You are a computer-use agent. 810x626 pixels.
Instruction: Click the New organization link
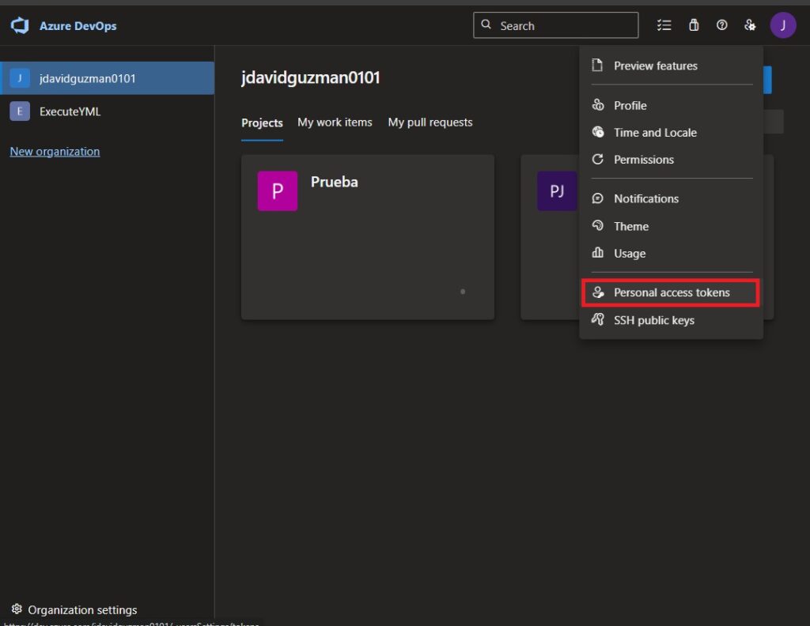[55, 151]
